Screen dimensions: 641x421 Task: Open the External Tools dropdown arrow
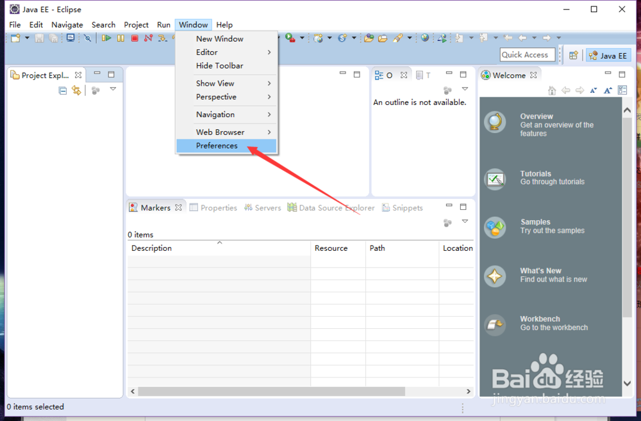302,38
